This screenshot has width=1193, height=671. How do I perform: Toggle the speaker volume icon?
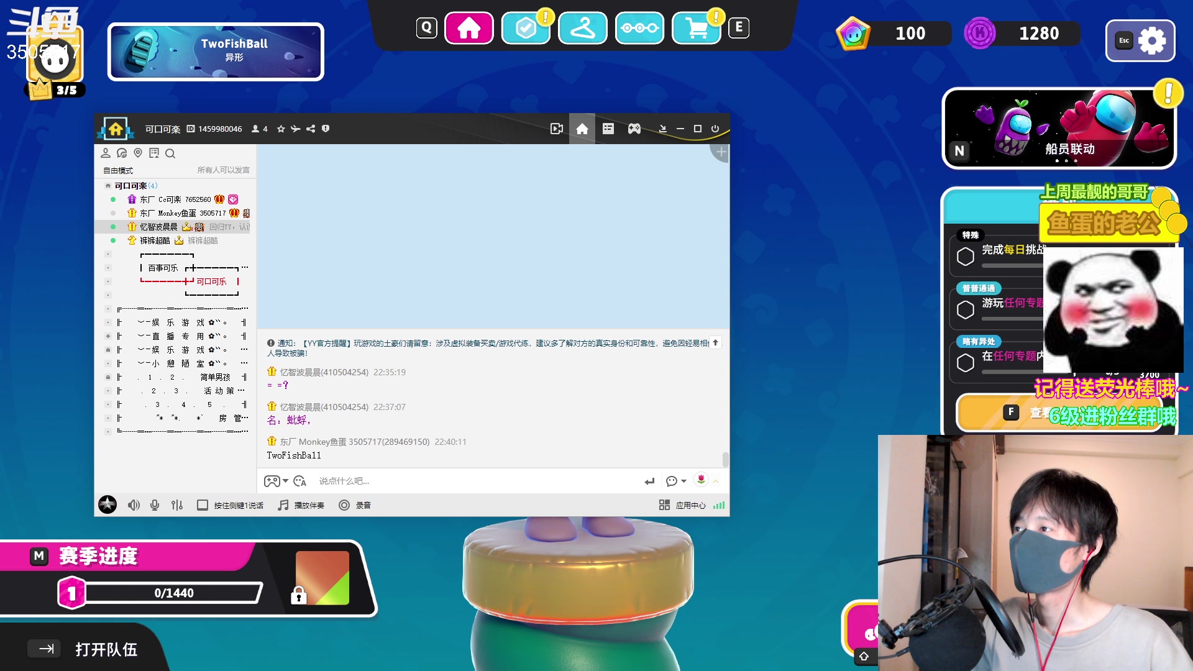coord(134,505)
